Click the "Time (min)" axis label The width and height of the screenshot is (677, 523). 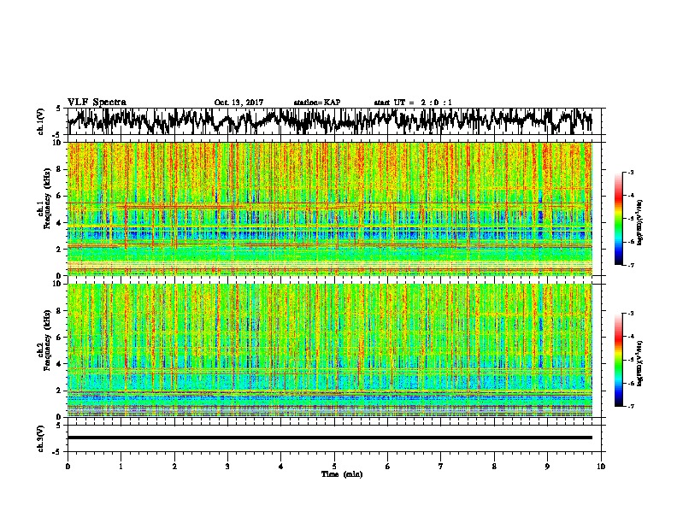tap(342, 474)
